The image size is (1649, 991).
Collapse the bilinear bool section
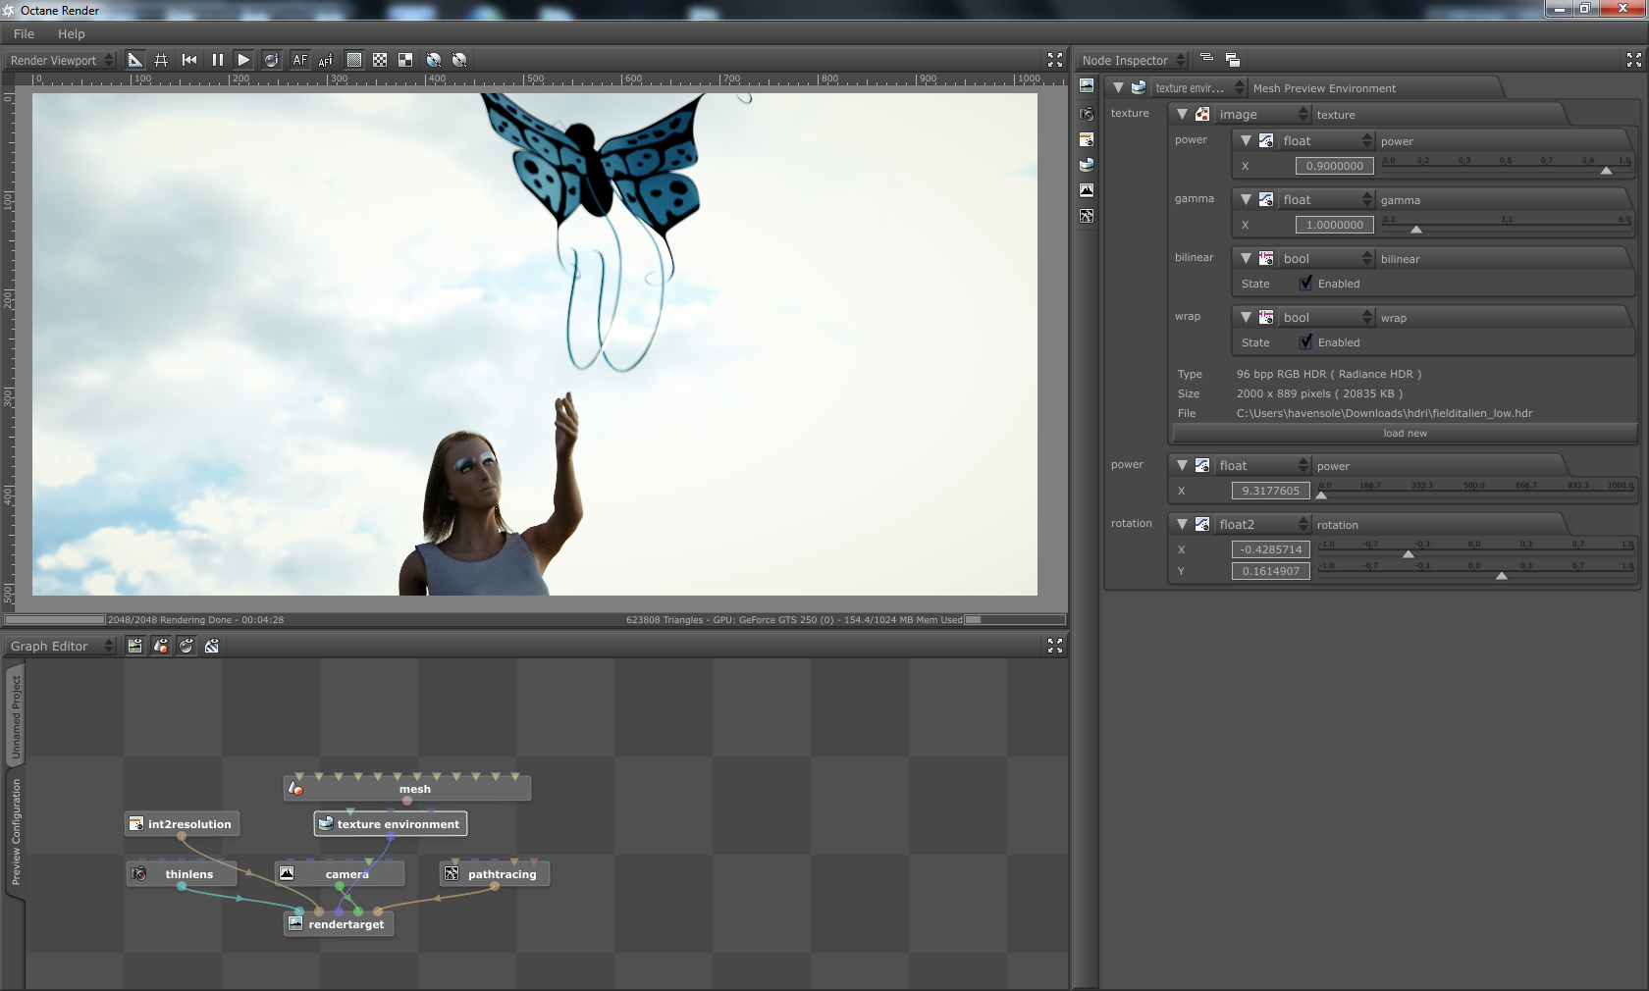1246,258
